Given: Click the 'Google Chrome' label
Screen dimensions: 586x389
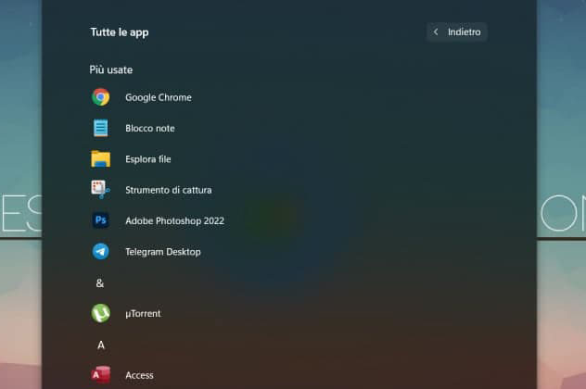Looking at the screenshot, I should click(159, 97).
